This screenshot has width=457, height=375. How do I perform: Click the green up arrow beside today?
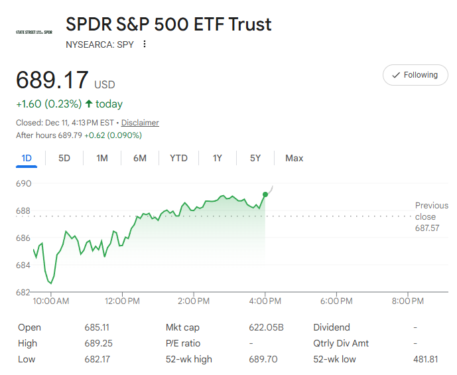[89, 104]
